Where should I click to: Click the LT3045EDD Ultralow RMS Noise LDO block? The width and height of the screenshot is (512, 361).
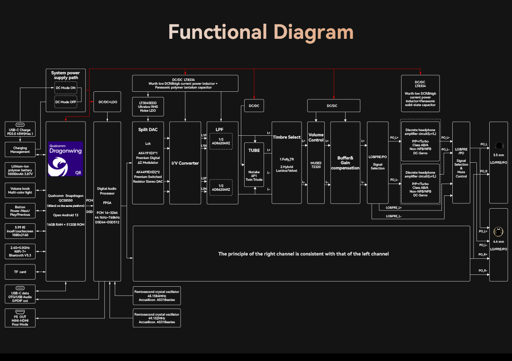click(x=148, y=106)
